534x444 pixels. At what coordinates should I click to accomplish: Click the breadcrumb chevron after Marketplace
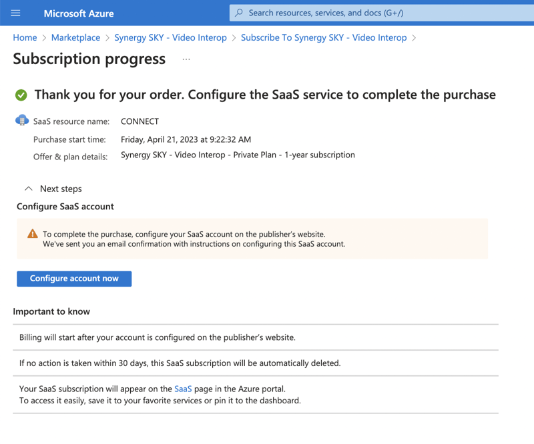pyautogui.click(x=107, y=38)
